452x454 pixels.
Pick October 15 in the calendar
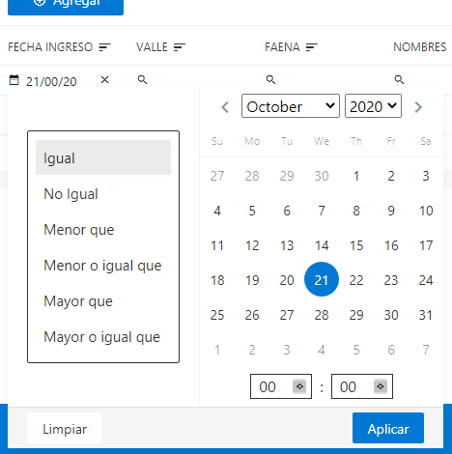coord(356,245)
